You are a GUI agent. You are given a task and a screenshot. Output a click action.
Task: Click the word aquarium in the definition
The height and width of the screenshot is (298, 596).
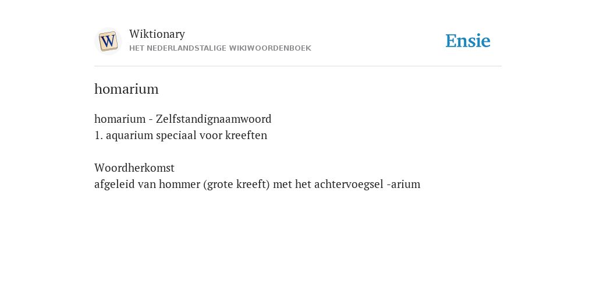tap(129, 136)
